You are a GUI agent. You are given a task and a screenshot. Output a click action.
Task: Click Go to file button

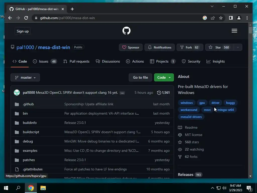(141, 77)
